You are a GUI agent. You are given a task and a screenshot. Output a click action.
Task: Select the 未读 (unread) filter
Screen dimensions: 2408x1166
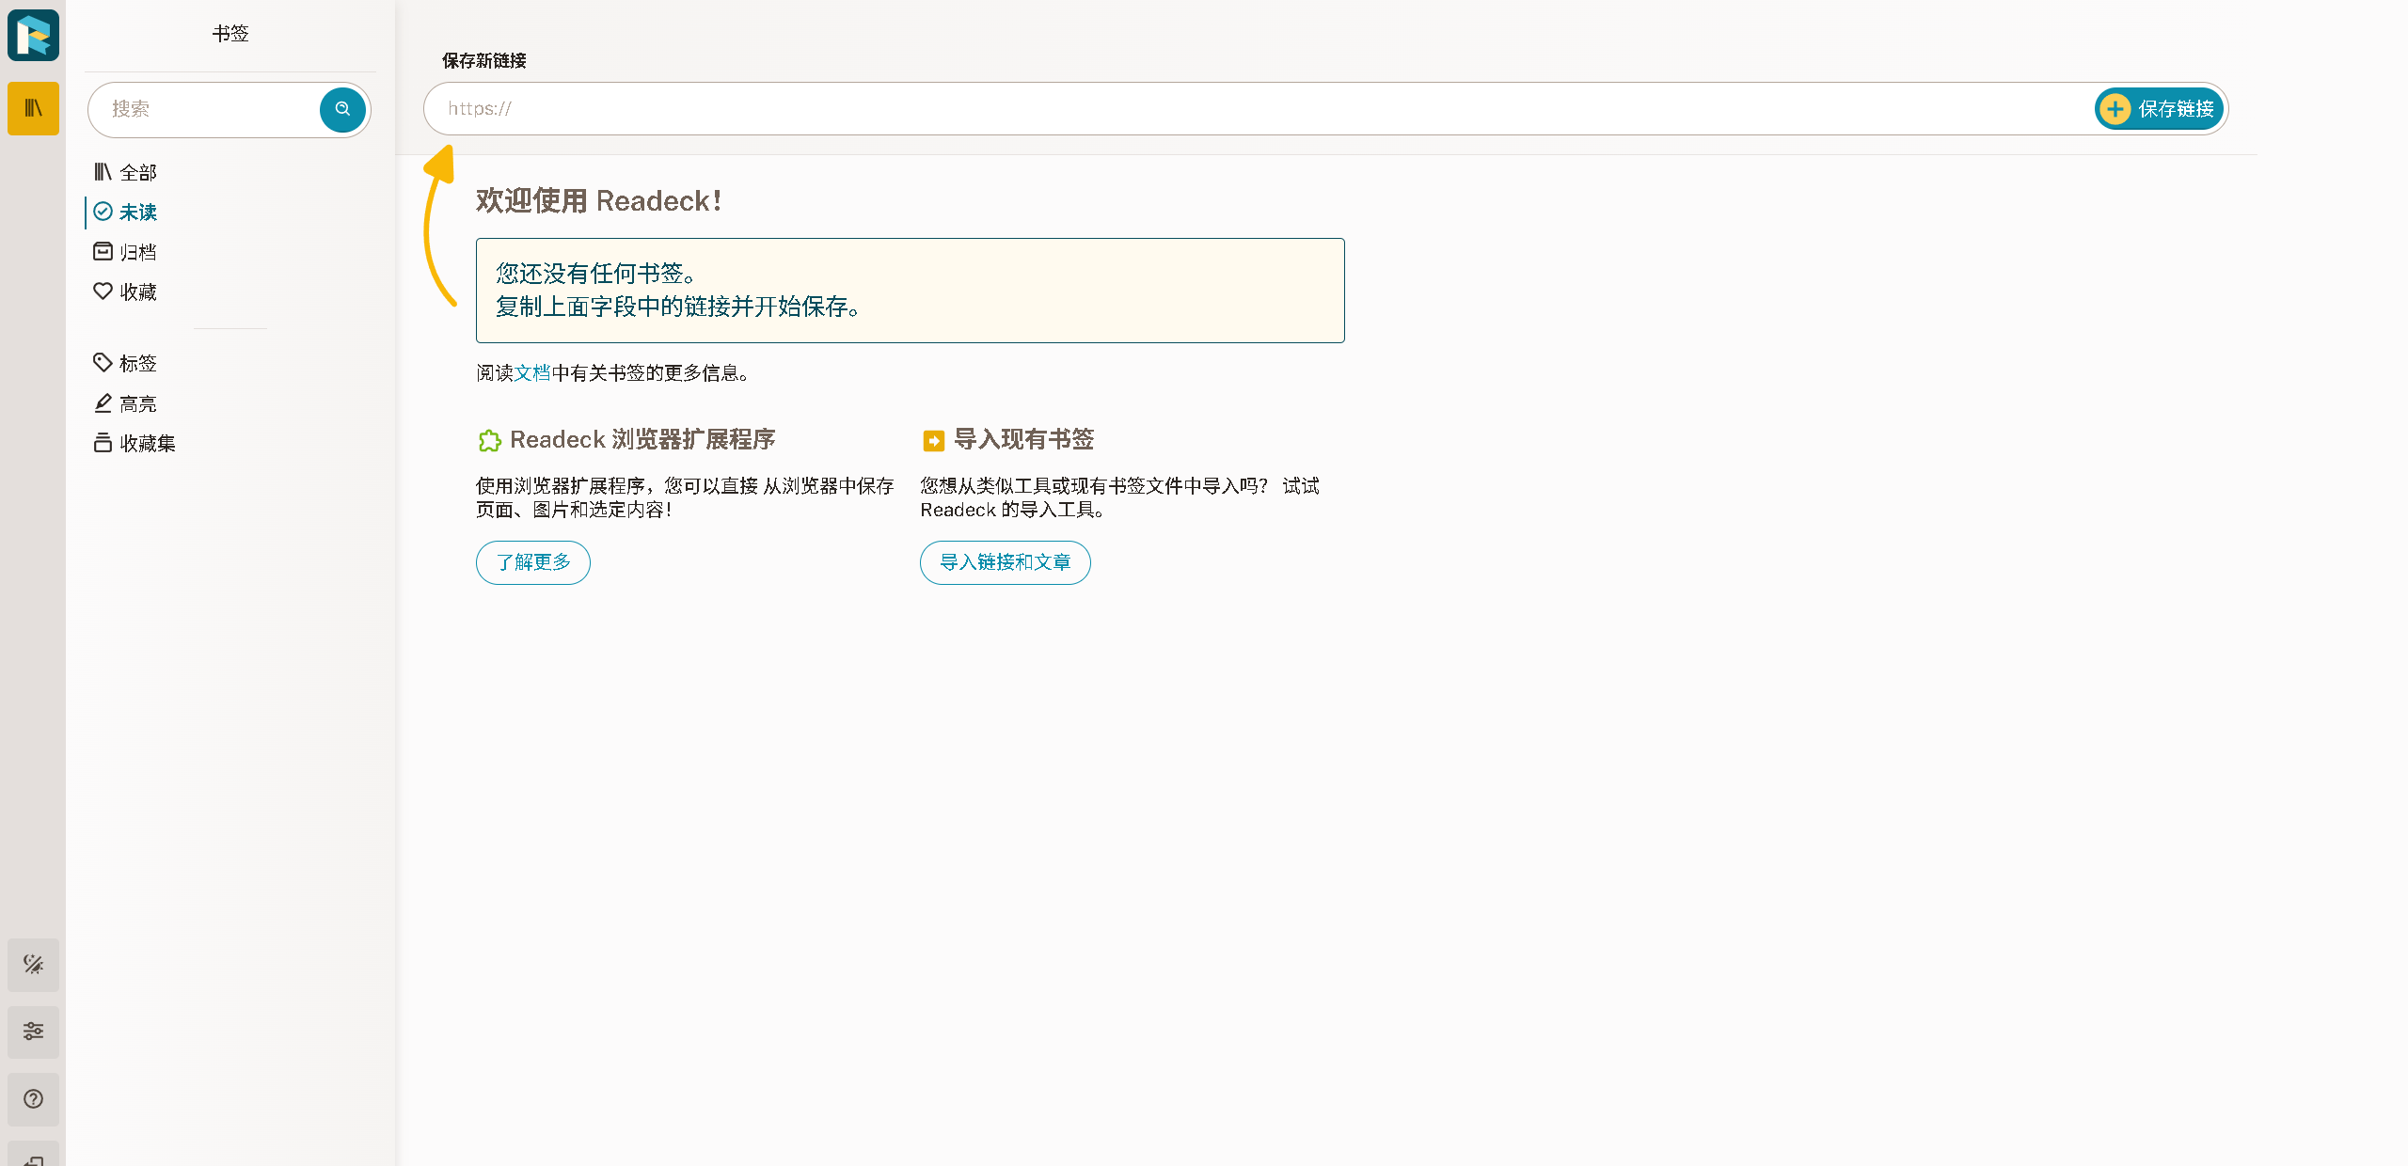coord(137,213)
